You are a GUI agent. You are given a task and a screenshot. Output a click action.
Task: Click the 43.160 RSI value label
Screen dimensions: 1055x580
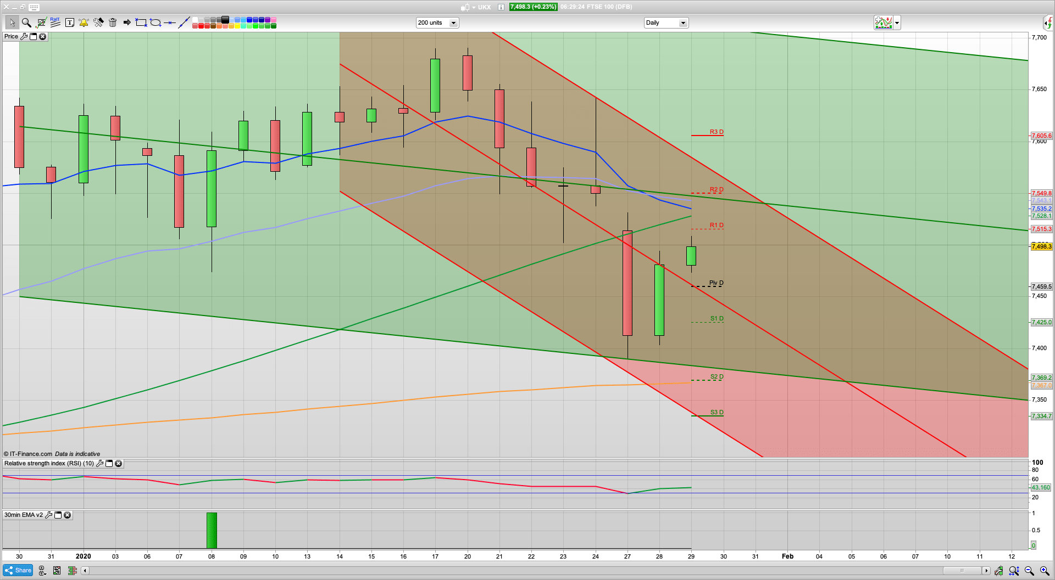tap(1041, 487)
